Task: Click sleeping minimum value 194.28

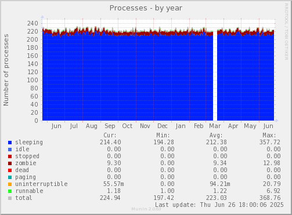Action: pos(164,143)
